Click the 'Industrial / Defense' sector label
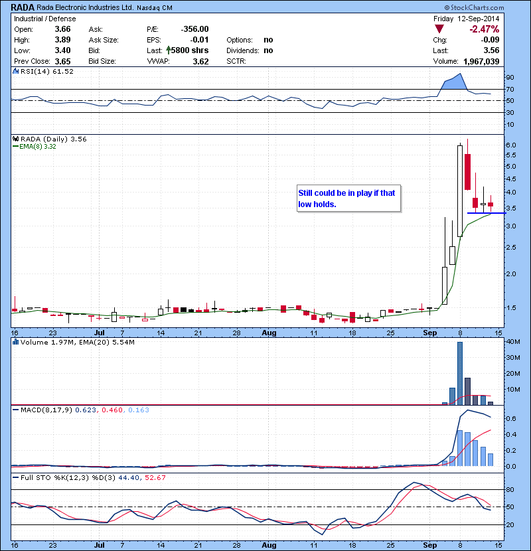Viewport: 531px width, 551px height. click(x=45, y=19)
